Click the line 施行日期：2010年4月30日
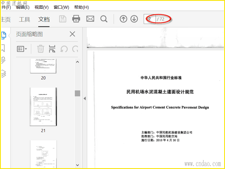Image resolution: width=225 pixels, height=169 pixels. pyautogui.click(x=160, y=140)
